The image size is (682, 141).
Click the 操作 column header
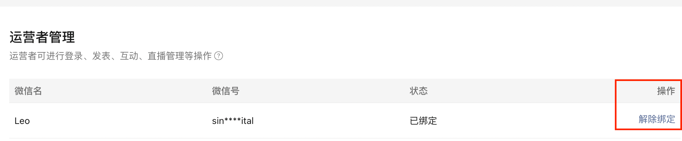pyautogui.click(x=666, y=91)
